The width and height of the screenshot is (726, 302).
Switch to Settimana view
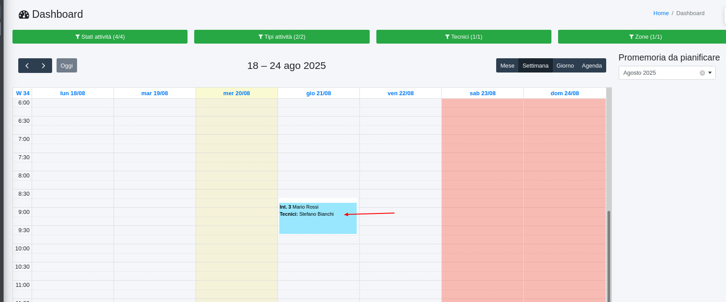pos(535,66)
